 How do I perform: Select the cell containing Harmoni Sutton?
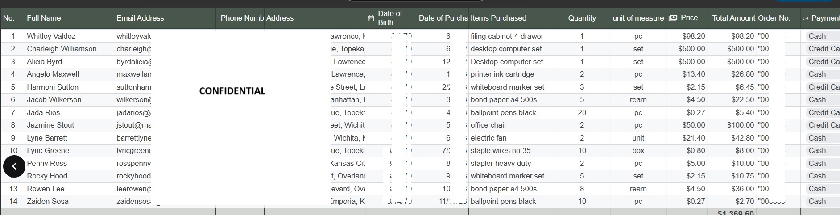53,87
